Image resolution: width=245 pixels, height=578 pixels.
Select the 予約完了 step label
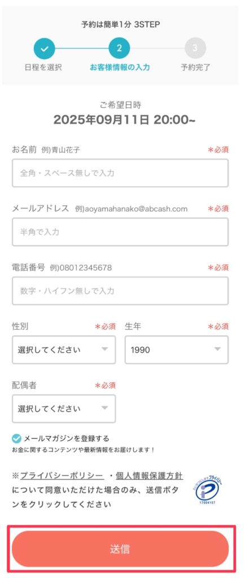click(x=195, y=68)
